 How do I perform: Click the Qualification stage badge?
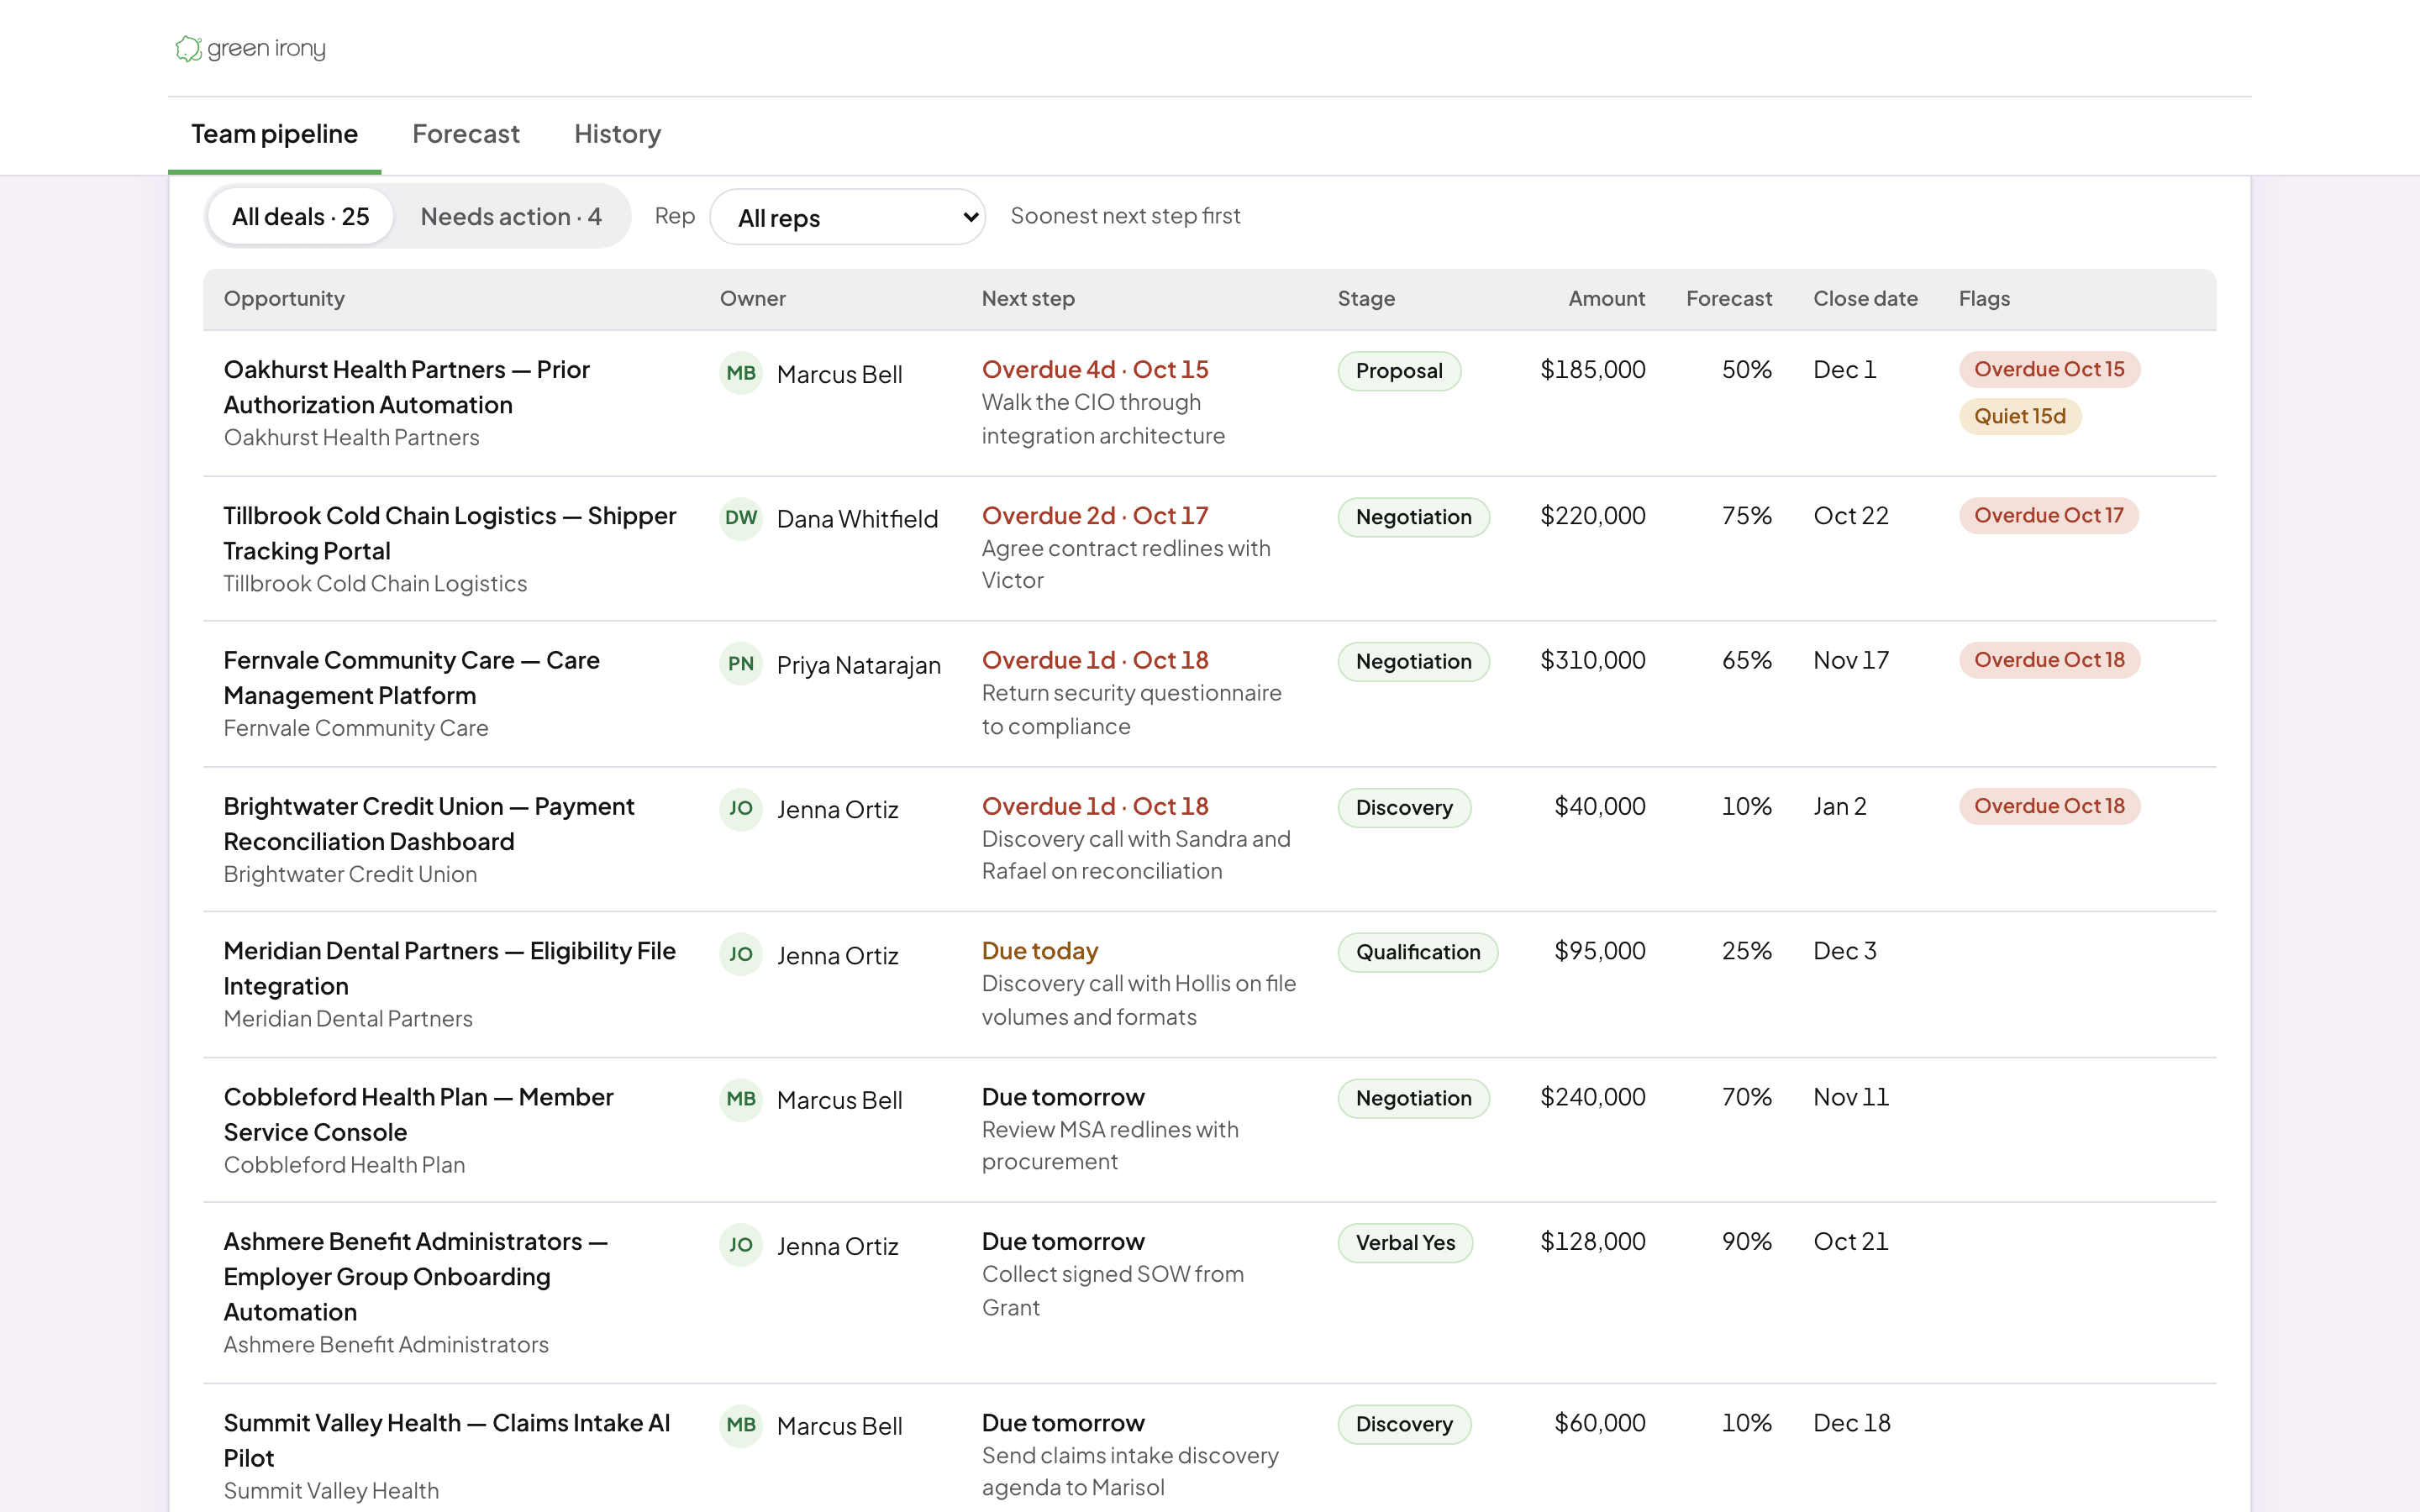point(1418,952)
